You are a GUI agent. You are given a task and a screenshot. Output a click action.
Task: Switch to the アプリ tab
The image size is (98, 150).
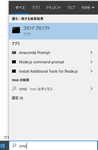coord(36,8)
